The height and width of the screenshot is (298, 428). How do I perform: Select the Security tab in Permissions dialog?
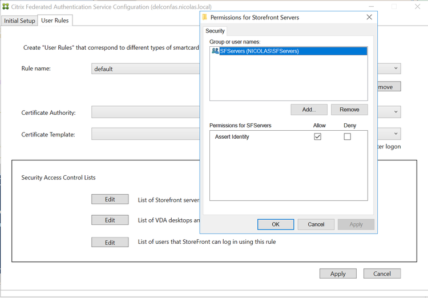[x=215, y=31]
